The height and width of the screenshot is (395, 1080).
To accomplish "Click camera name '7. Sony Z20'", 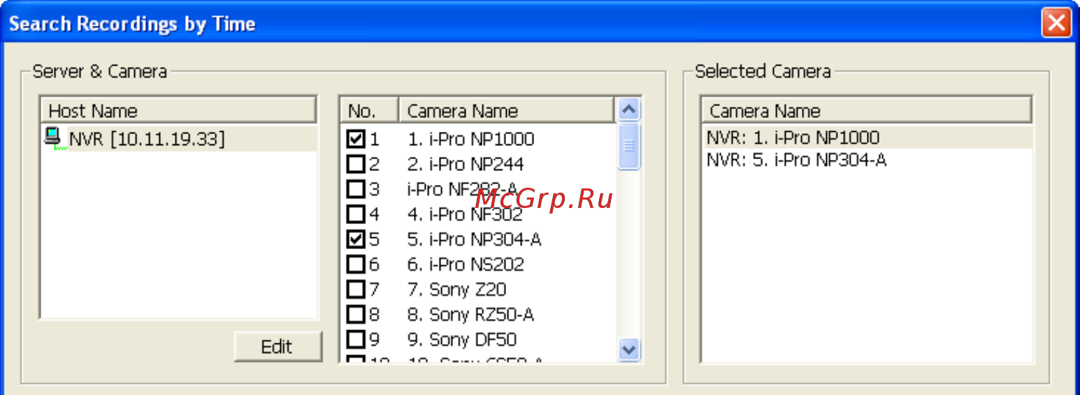I will 456,290.
